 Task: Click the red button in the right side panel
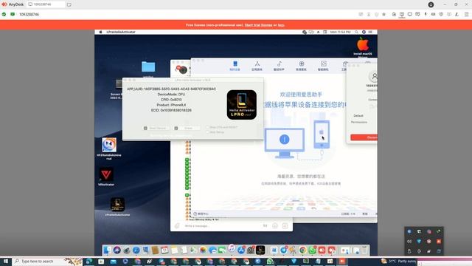(x=364, y=137)
